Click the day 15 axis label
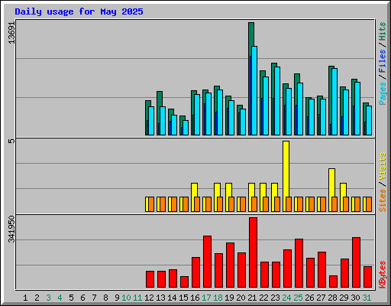This screenshot has height=306, width=391. pos(183,298)
